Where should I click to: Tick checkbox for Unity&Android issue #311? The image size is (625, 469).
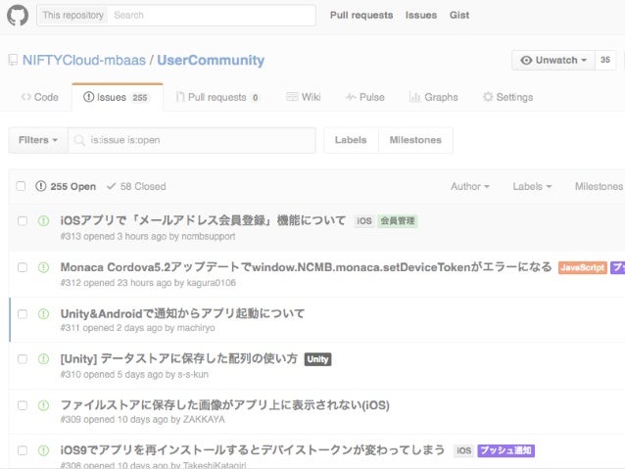(x=23, y=314)
